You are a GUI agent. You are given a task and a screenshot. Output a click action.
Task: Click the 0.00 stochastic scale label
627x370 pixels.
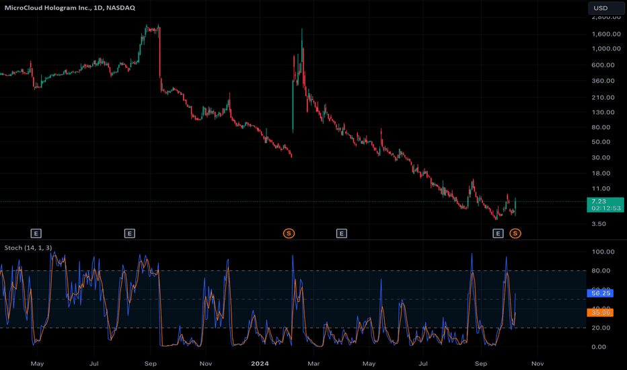click(x=599, y=347)
